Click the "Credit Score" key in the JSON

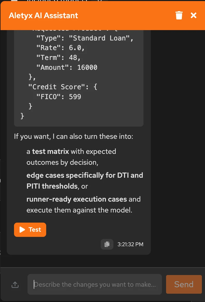click(x=57, y=87)
